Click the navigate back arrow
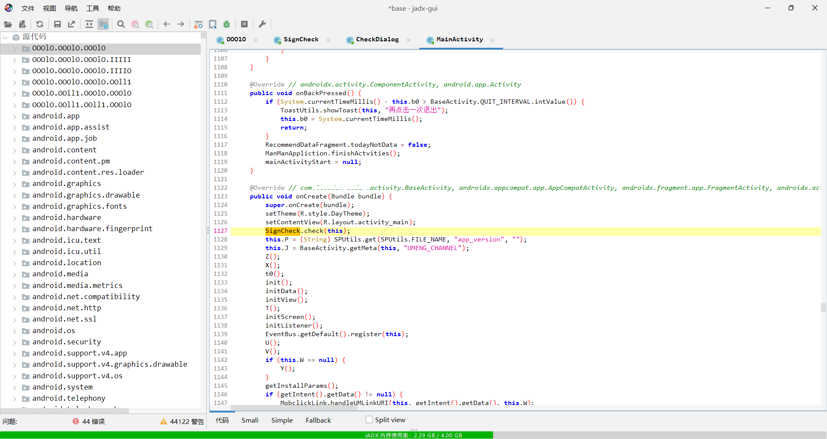The height and width of the screenshot is (439, 827). click(x=167, y=25)
